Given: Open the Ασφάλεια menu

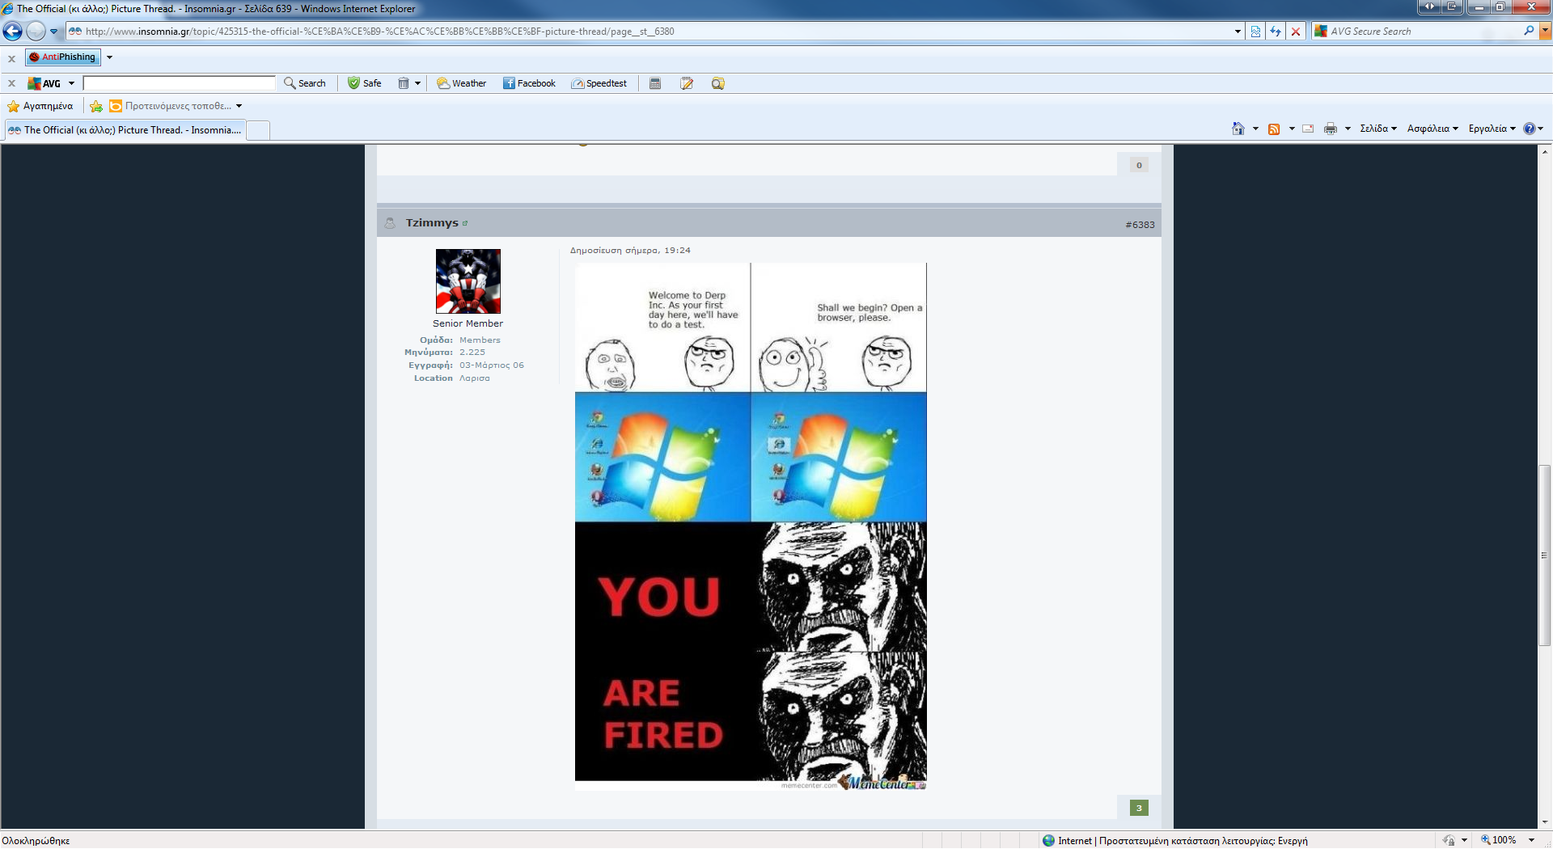Looking at the screenshot, I should point(1432,129).
